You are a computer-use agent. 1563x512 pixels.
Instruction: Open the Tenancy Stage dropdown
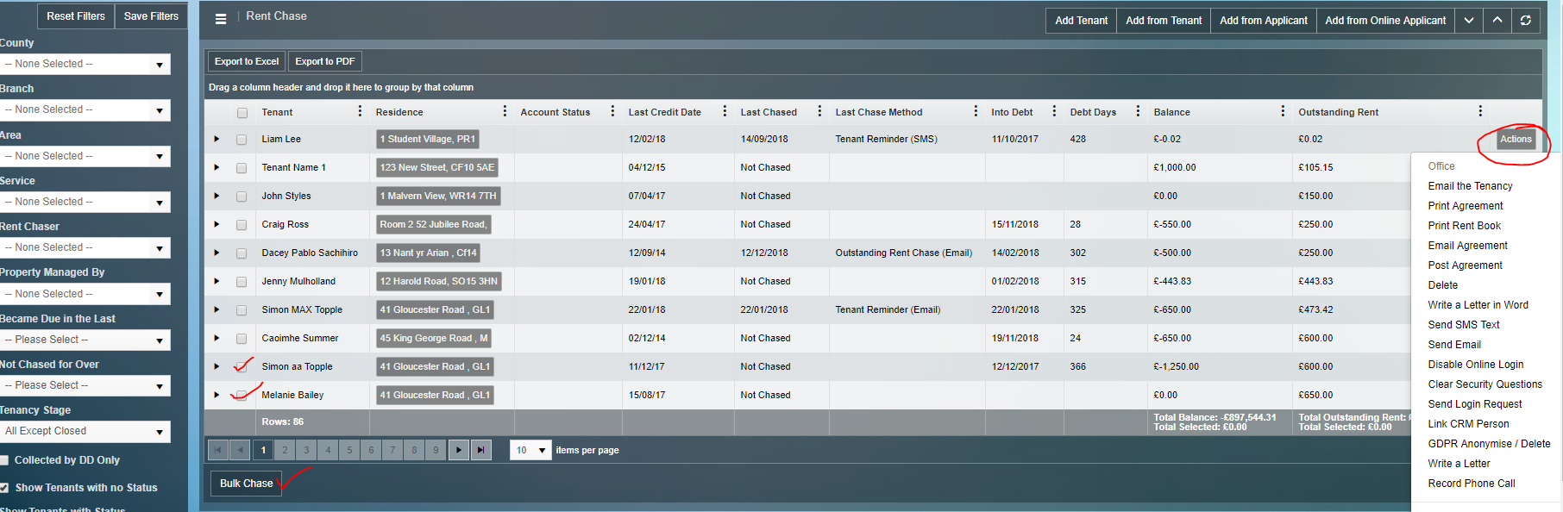click(85, 432)
